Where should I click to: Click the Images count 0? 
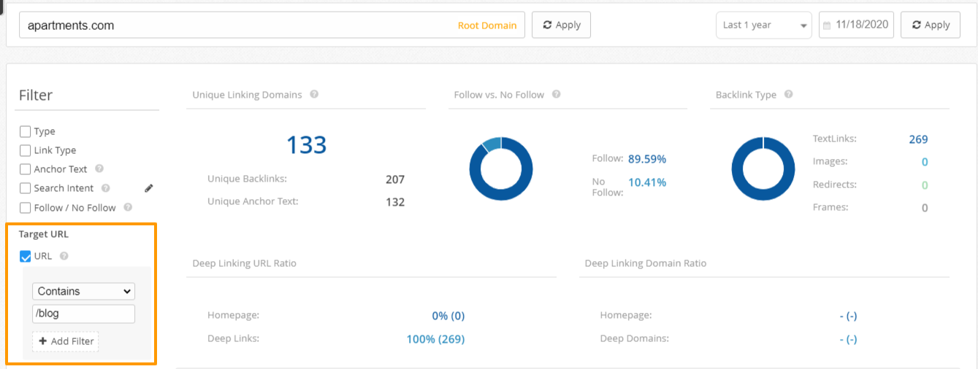925,162
